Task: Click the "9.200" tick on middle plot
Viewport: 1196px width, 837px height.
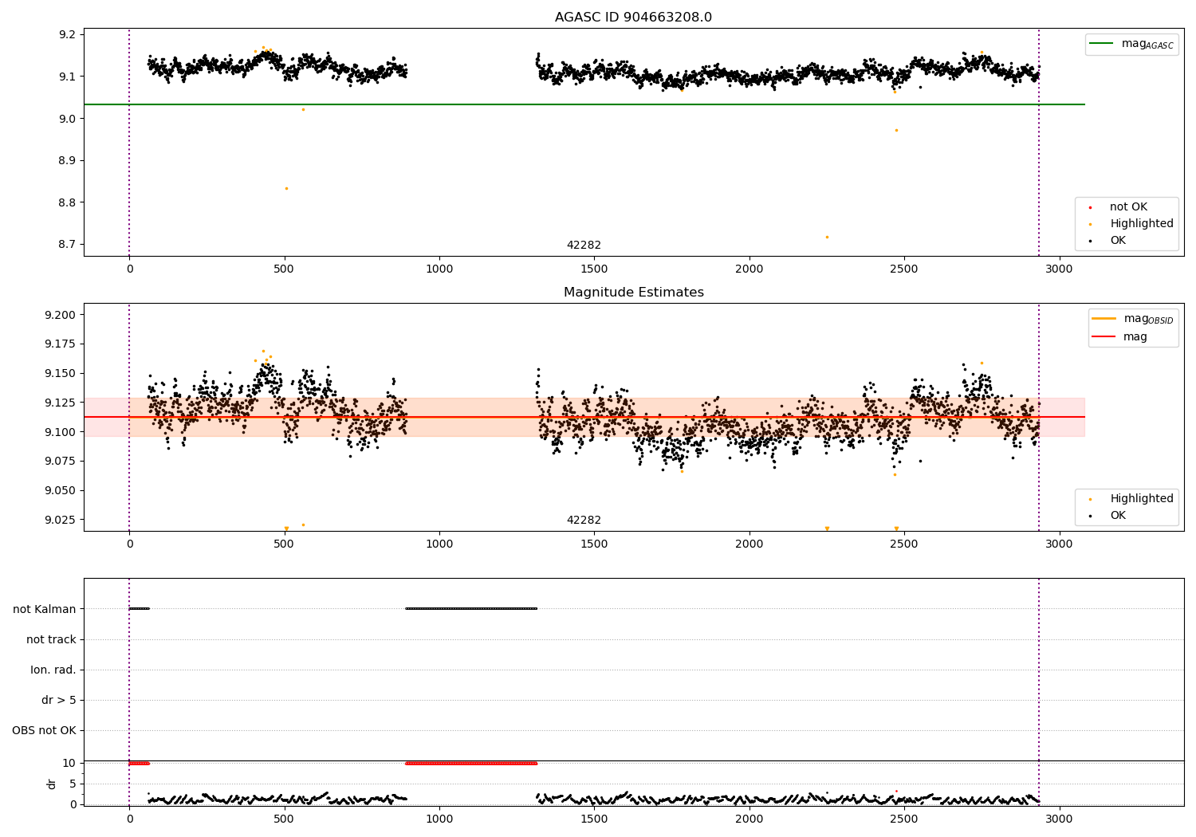Action: (x=61, y=316)
